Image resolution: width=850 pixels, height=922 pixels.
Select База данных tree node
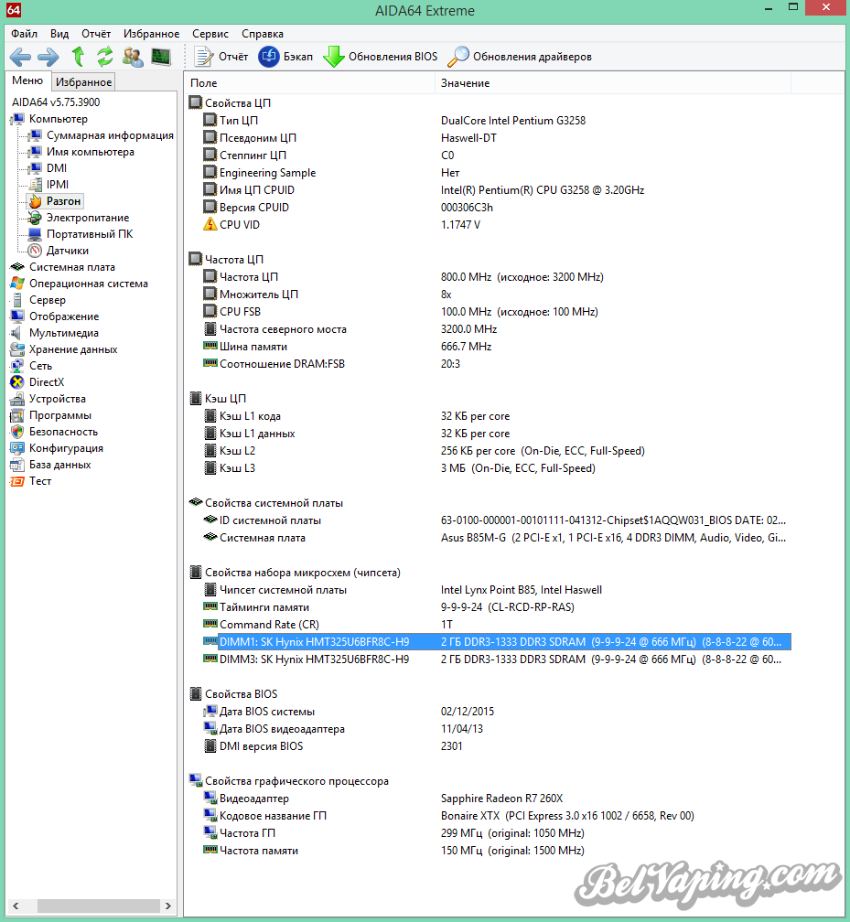[60, 465]
